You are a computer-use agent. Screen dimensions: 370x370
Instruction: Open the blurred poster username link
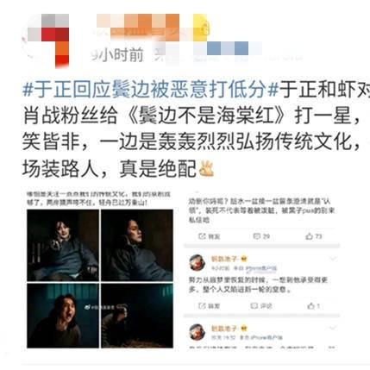point(151,28)
